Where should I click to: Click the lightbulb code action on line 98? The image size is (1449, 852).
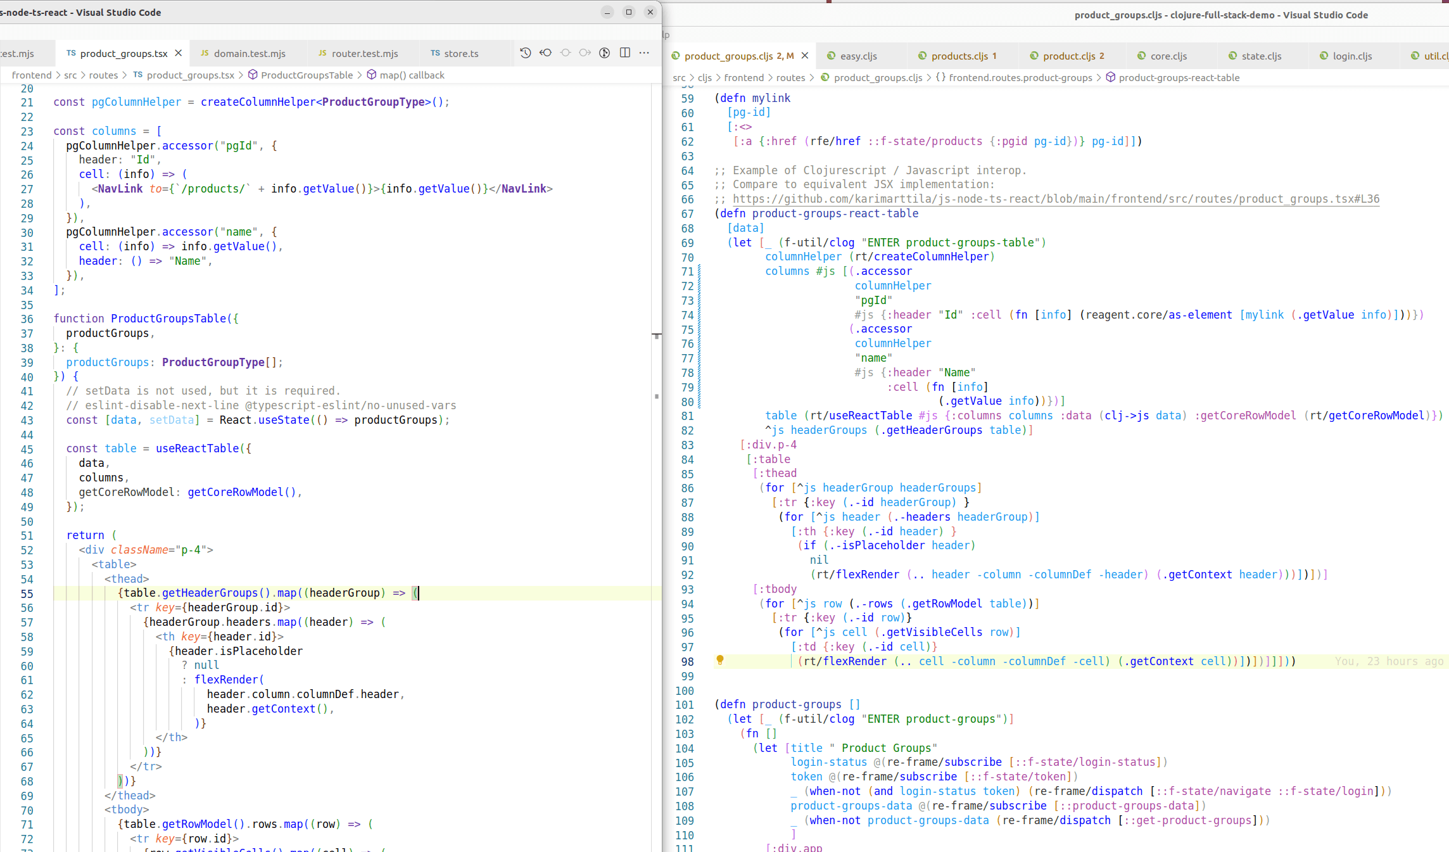point(721,661)
